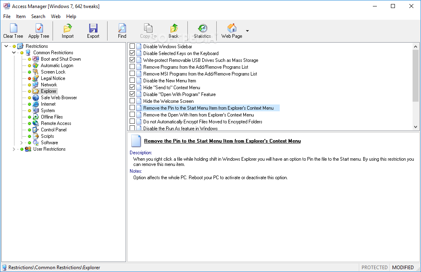The width and height of the screenshot is (421, 272).
Task: Select the Network tree icon
Action: pyautogui.click(x=36, y=85)
